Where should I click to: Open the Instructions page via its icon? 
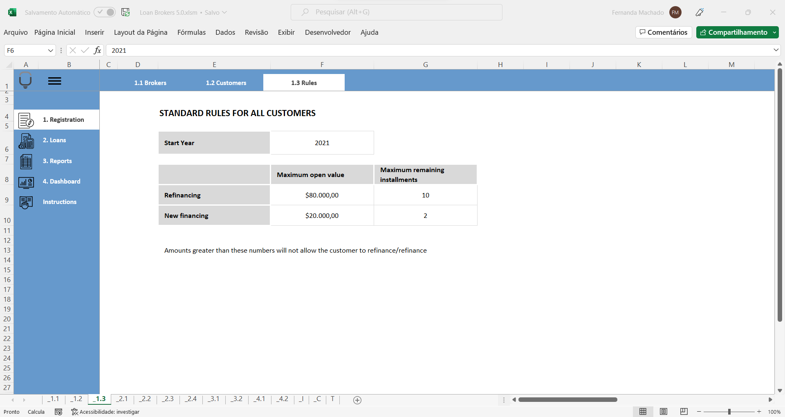(26, 202)
